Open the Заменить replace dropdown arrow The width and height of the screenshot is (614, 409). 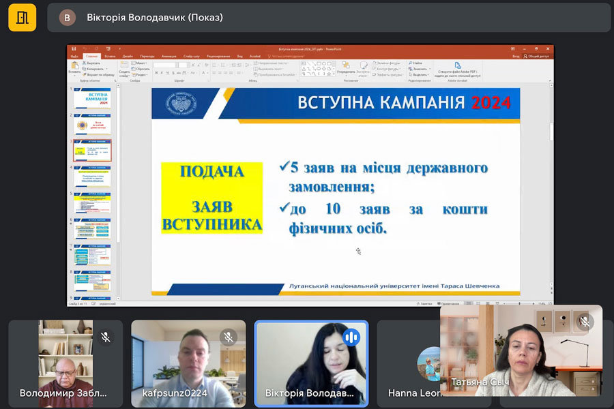click(430, 69)
